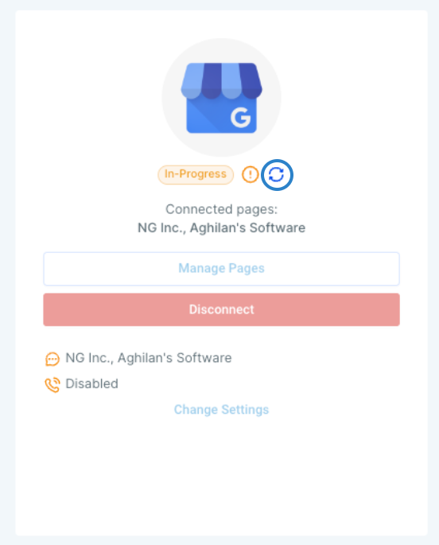Click the outlined Manage Pages button
The height and width of the screenshot is (545, 439).
point(222,269)
